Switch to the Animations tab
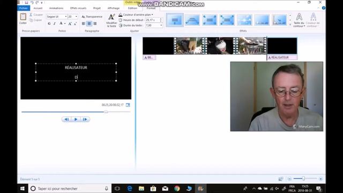 tap(56, 8)
